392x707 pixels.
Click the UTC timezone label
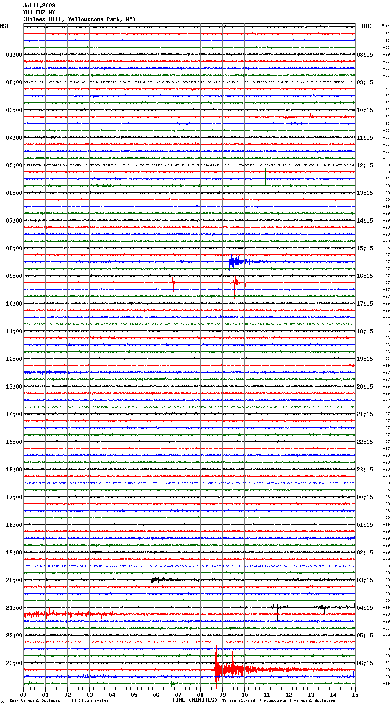[x=367, y=26]
